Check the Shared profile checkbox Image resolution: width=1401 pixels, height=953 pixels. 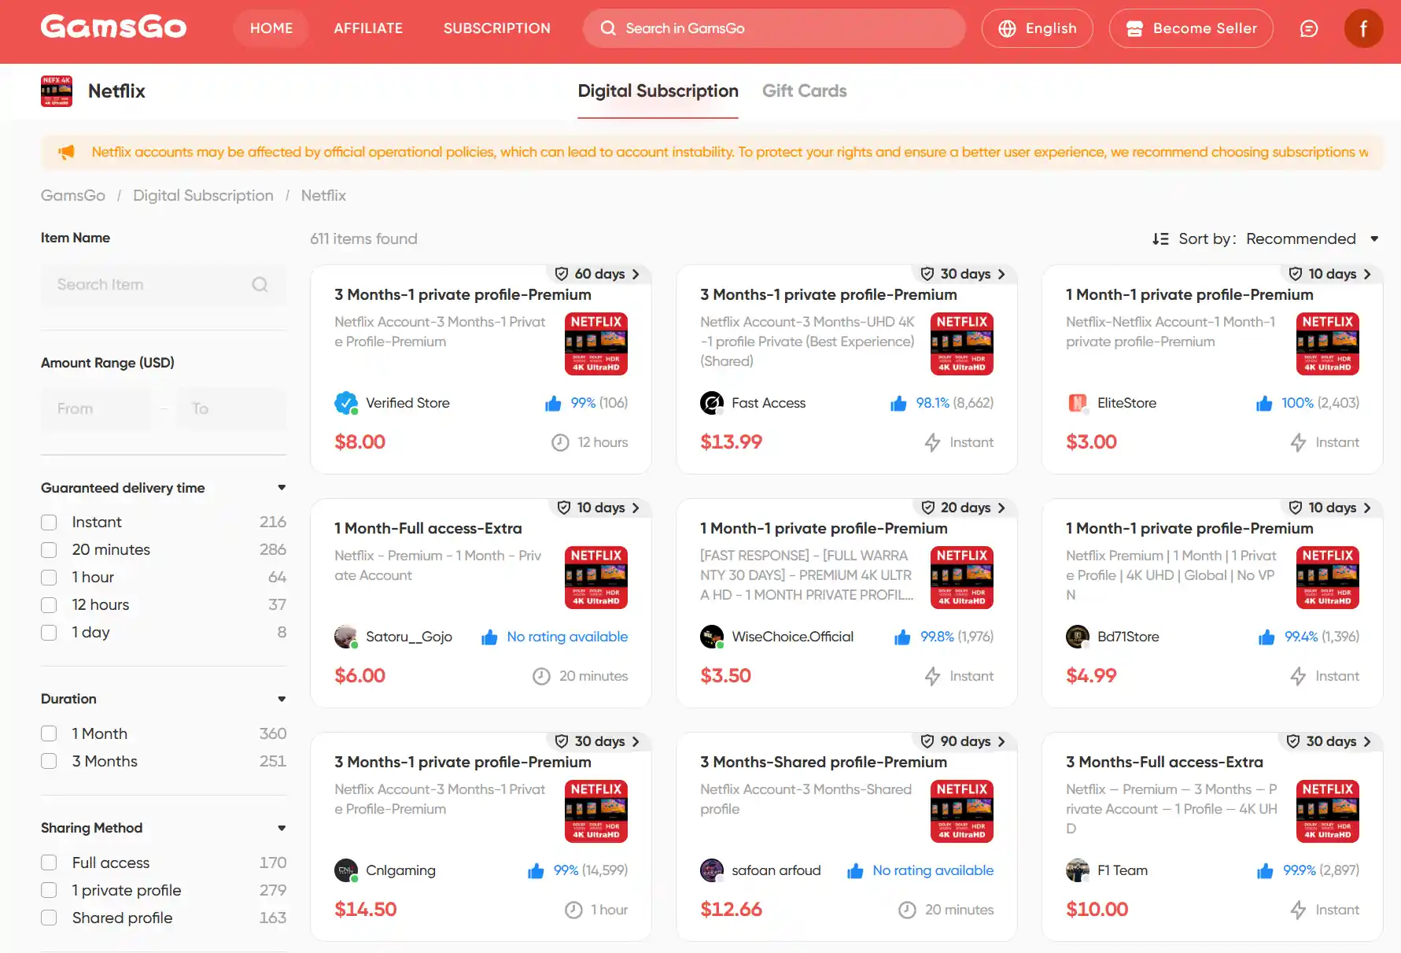49,918
